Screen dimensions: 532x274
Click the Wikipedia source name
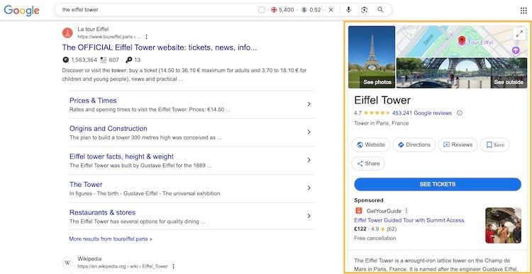(89, 258)
